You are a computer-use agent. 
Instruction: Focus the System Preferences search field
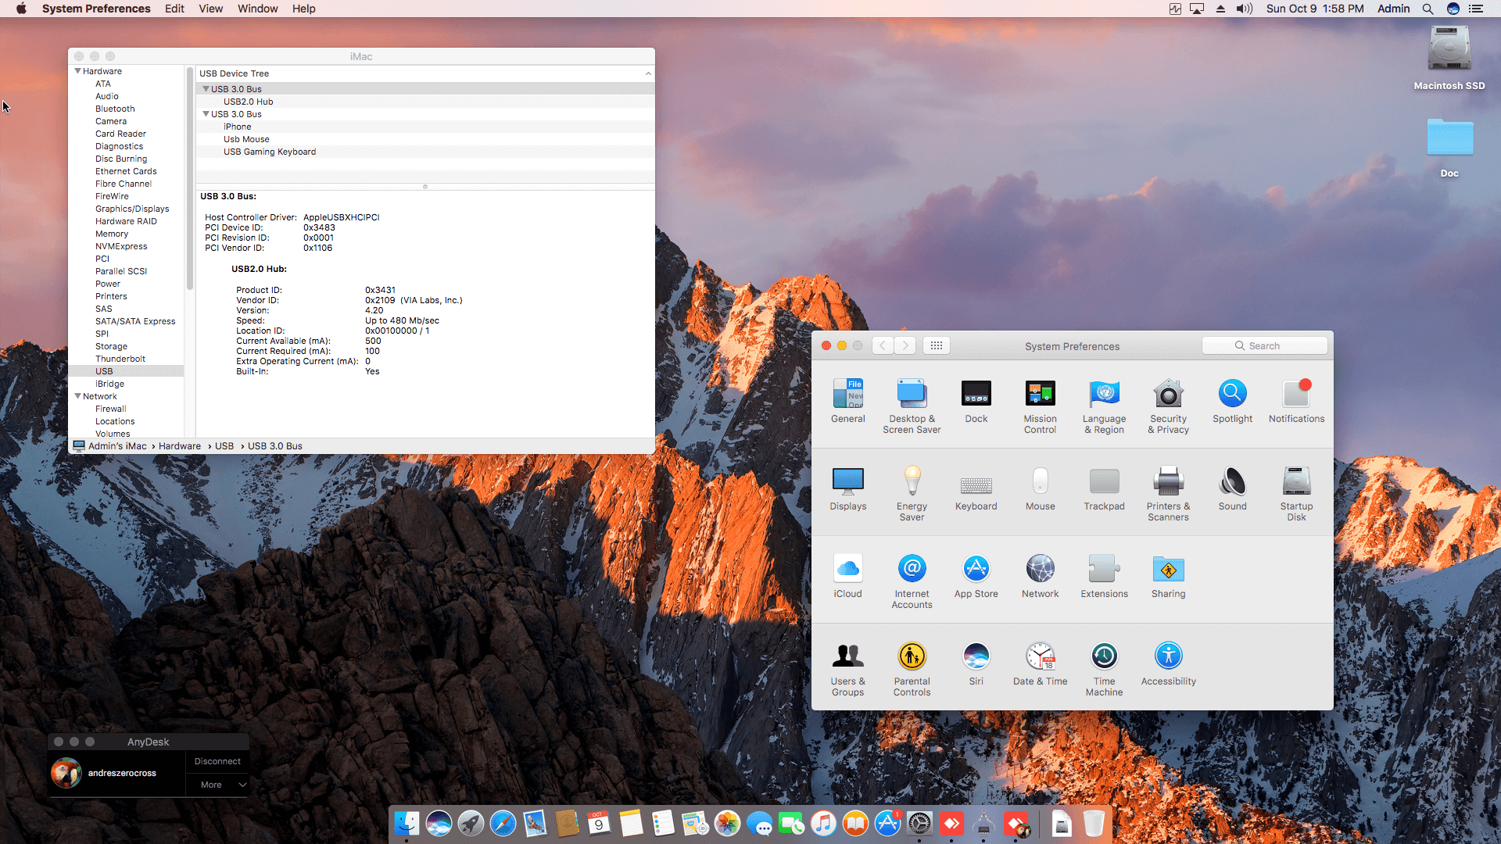click(x=1264, y=345)
